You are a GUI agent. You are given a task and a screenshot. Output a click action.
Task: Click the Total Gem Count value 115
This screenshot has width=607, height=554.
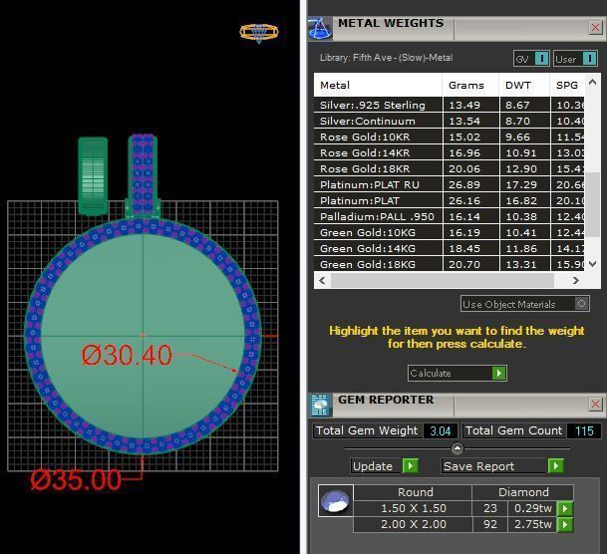tap(584, 431)
